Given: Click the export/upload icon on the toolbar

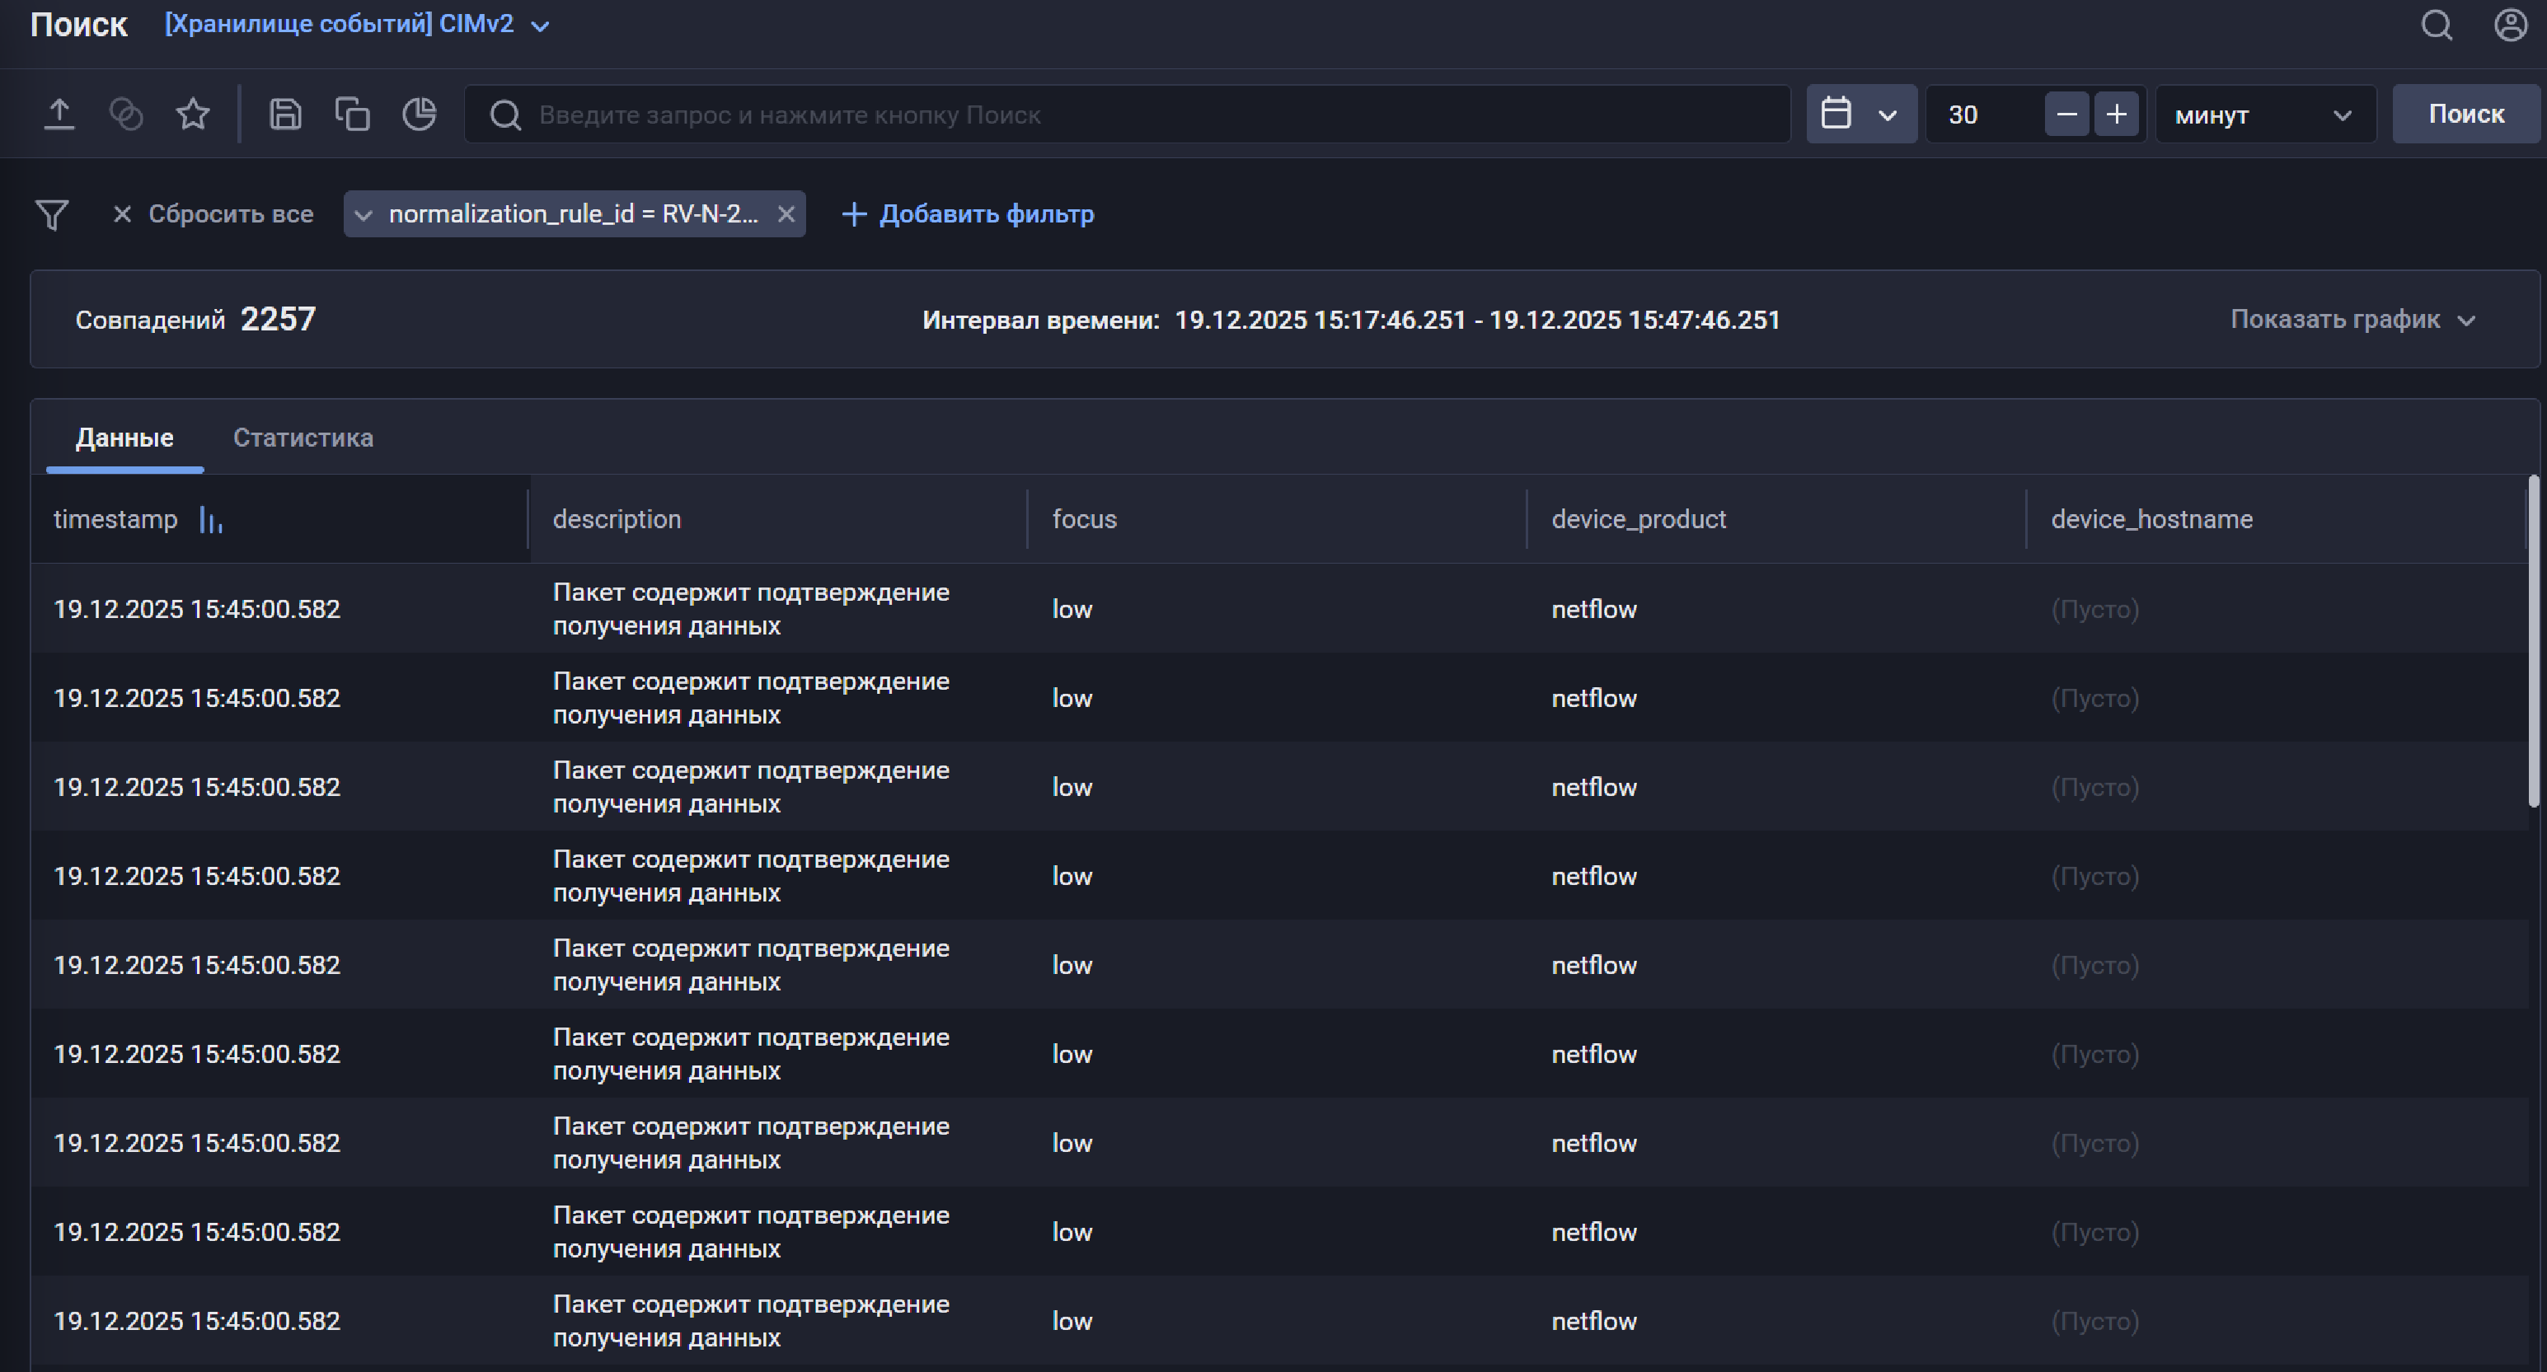Looking at the screenshot, I should click(x=59, y=113).
